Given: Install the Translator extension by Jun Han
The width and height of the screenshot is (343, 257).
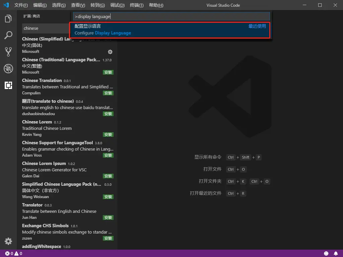Looking at the screenshot, I should (108, 218).
